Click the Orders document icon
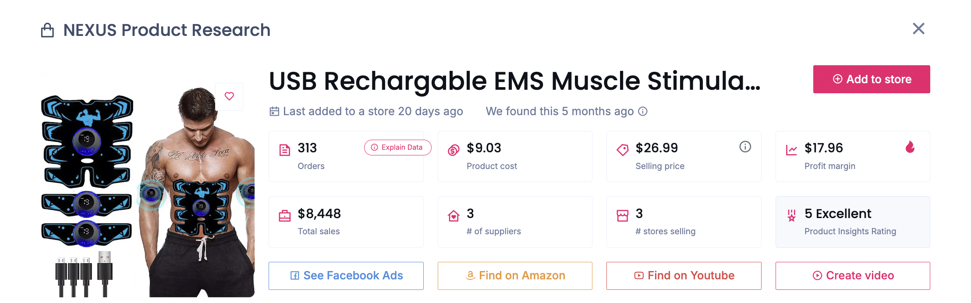Viewport: 971px width, 303px height. [x=285, y=150]
